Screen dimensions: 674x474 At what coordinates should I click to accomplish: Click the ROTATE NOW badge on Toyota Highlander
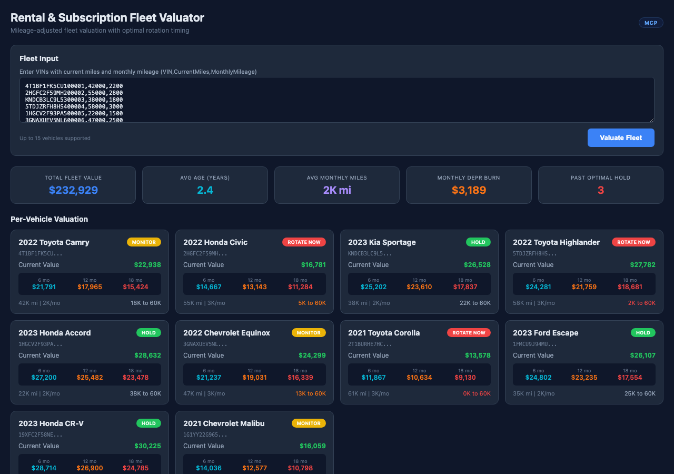point(634,242)
